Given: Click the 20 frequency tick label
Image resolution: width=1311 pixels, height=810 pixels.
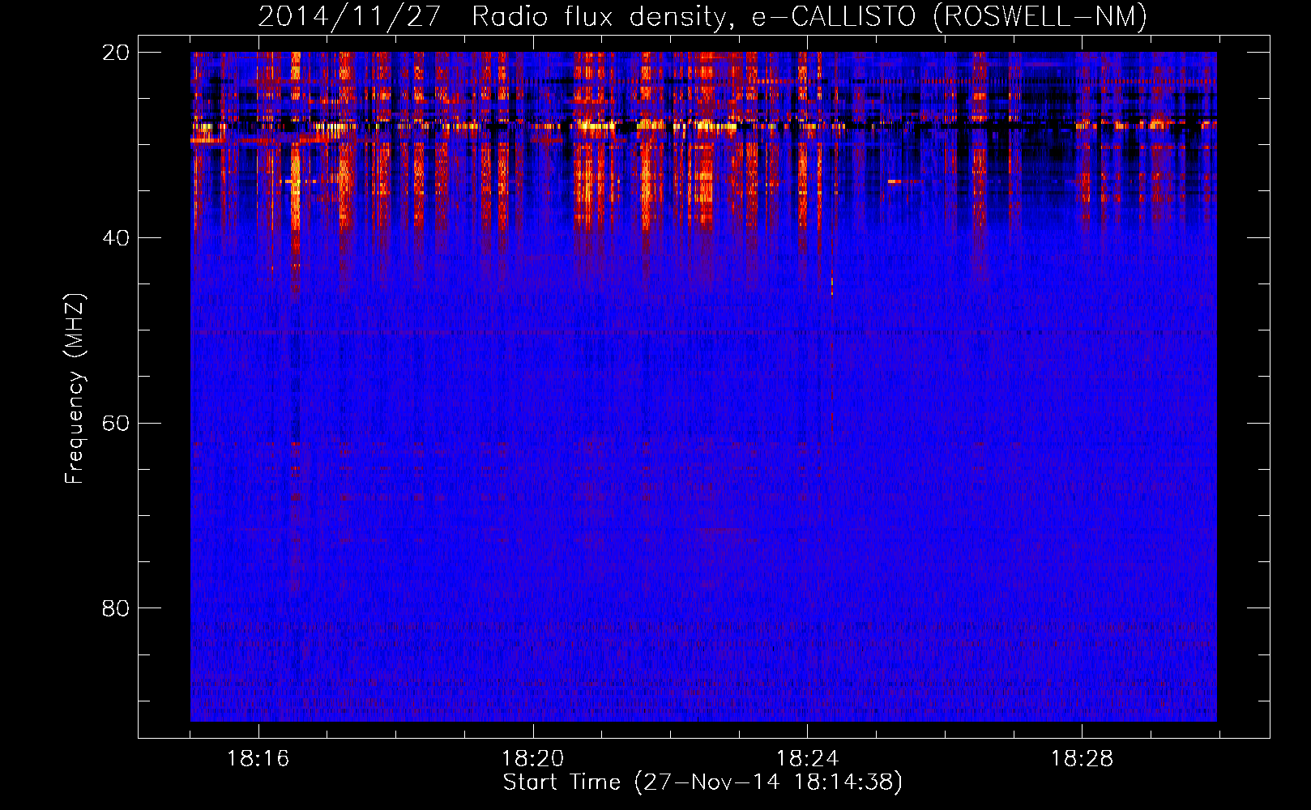Looking at the screenshot, I should (116, 53).
